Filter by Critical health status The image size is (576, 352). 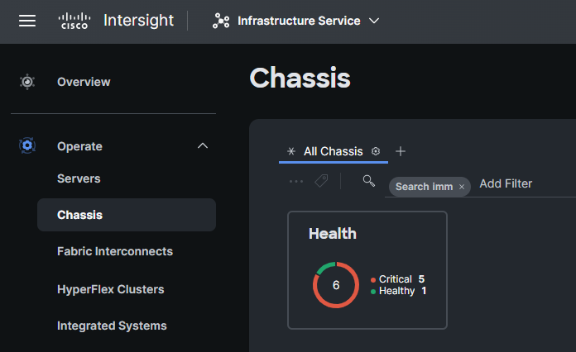396,279
